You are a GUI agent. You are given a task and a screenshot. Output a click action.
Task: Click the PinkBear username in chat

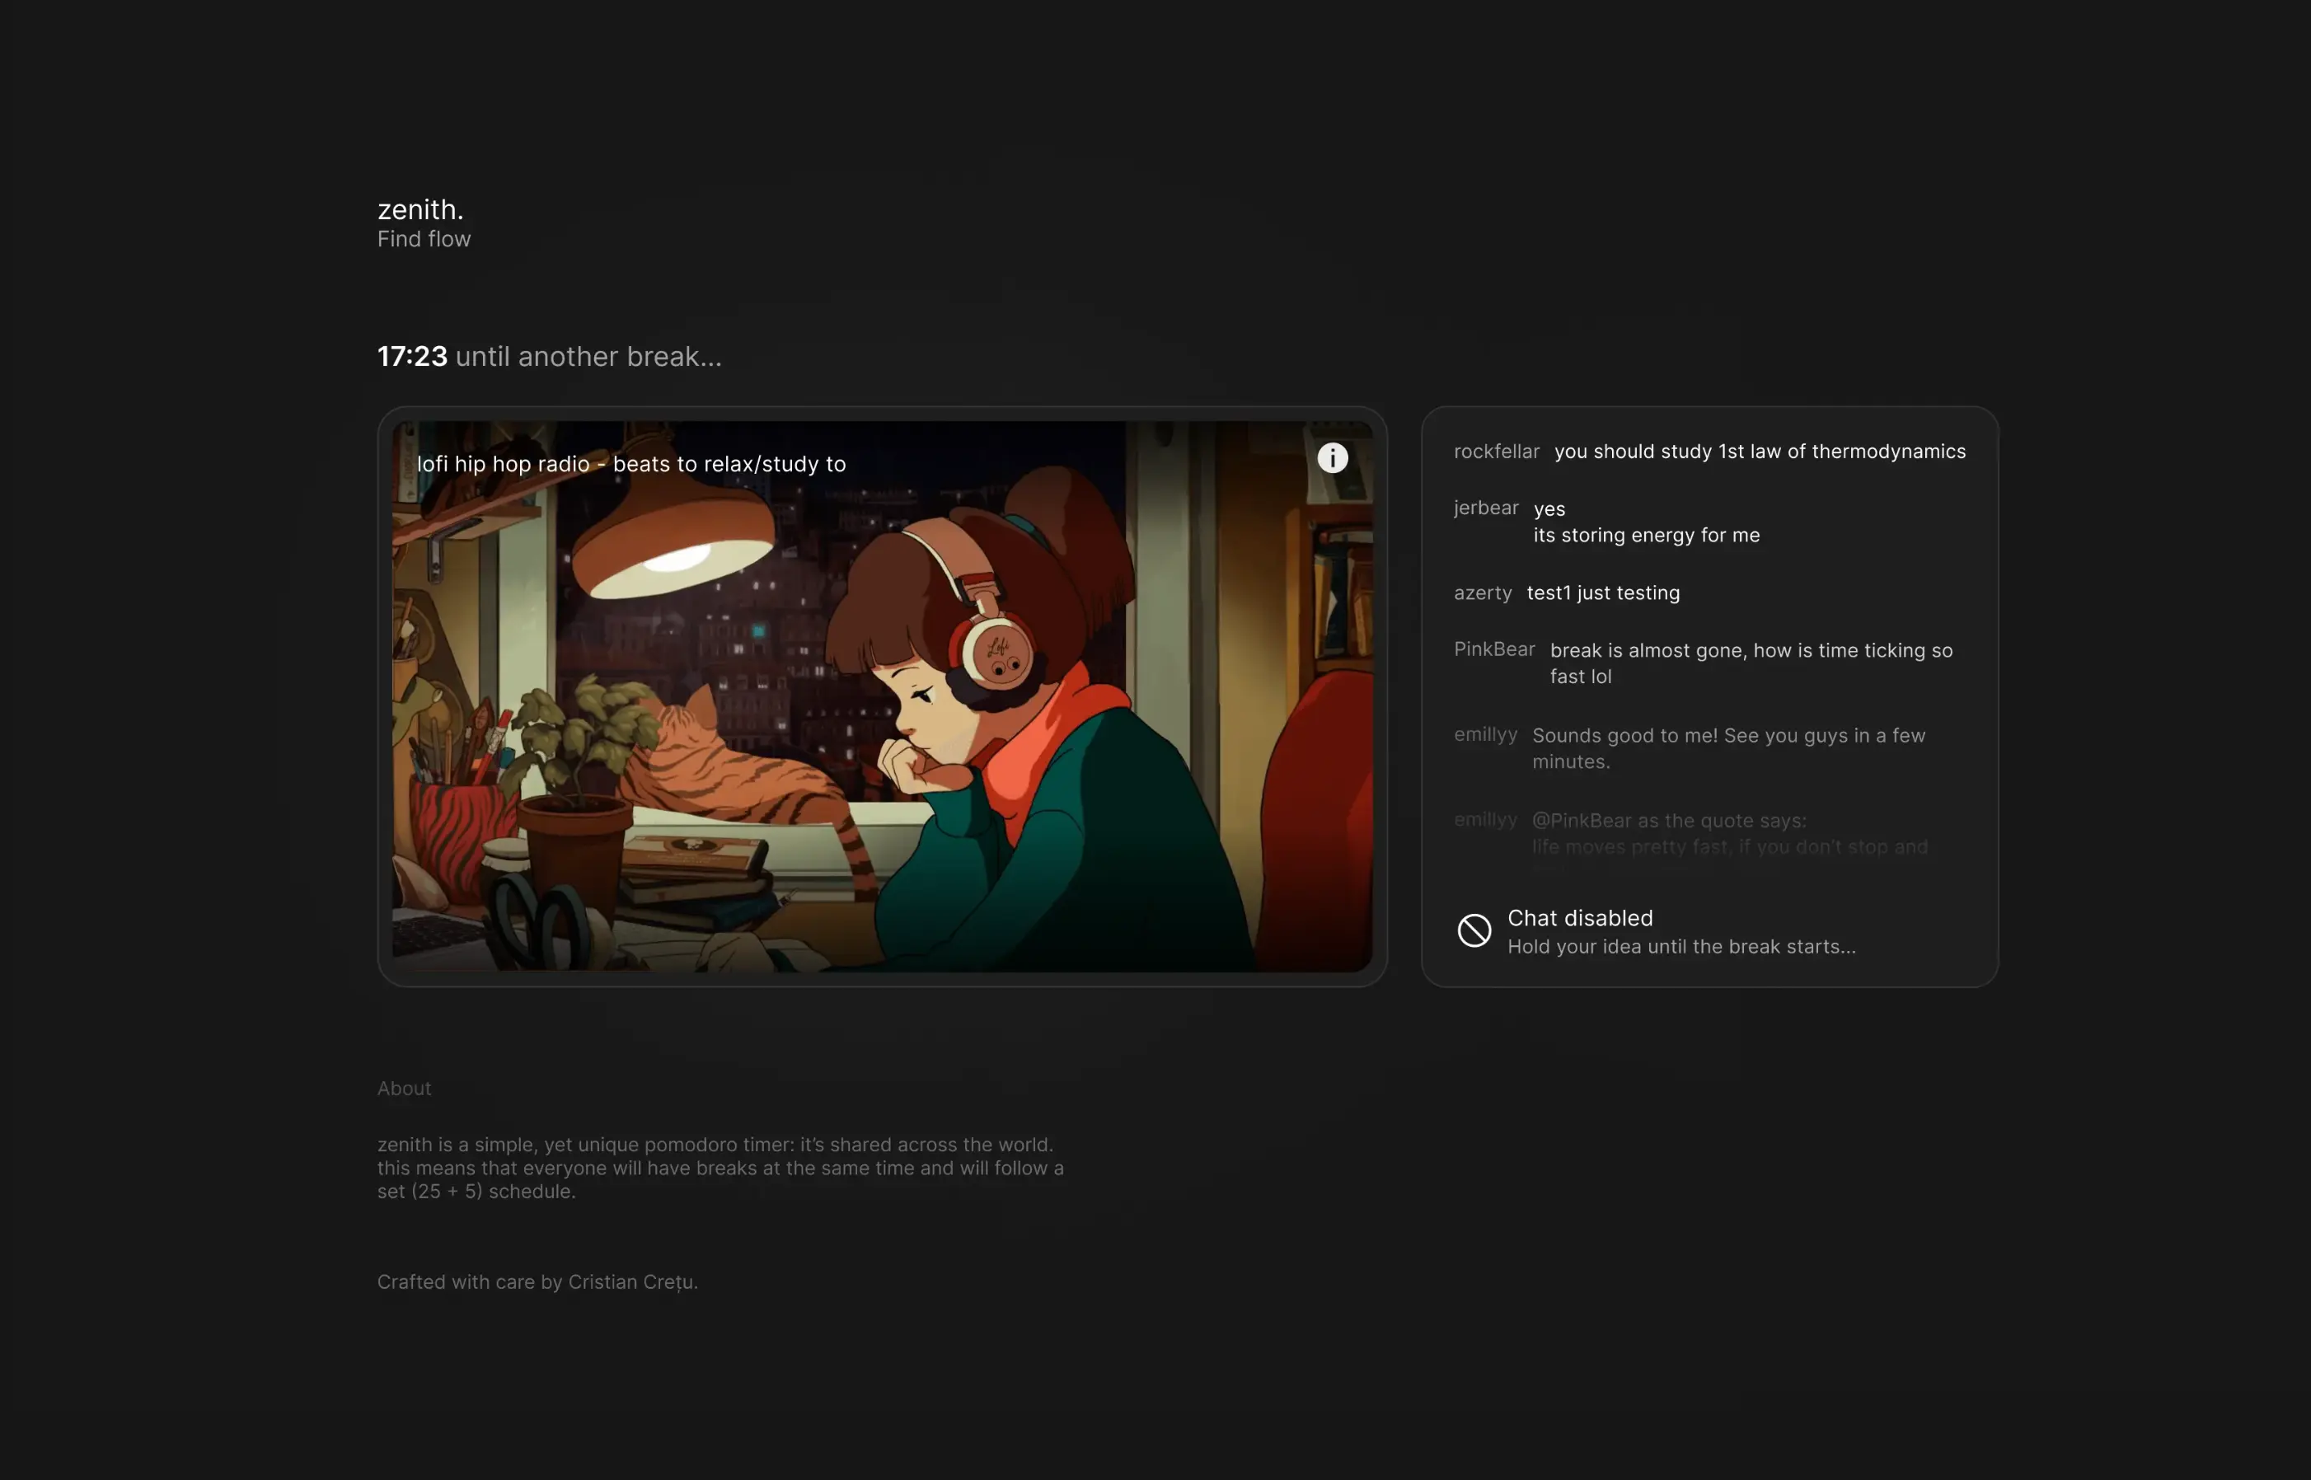point(1494,649)
